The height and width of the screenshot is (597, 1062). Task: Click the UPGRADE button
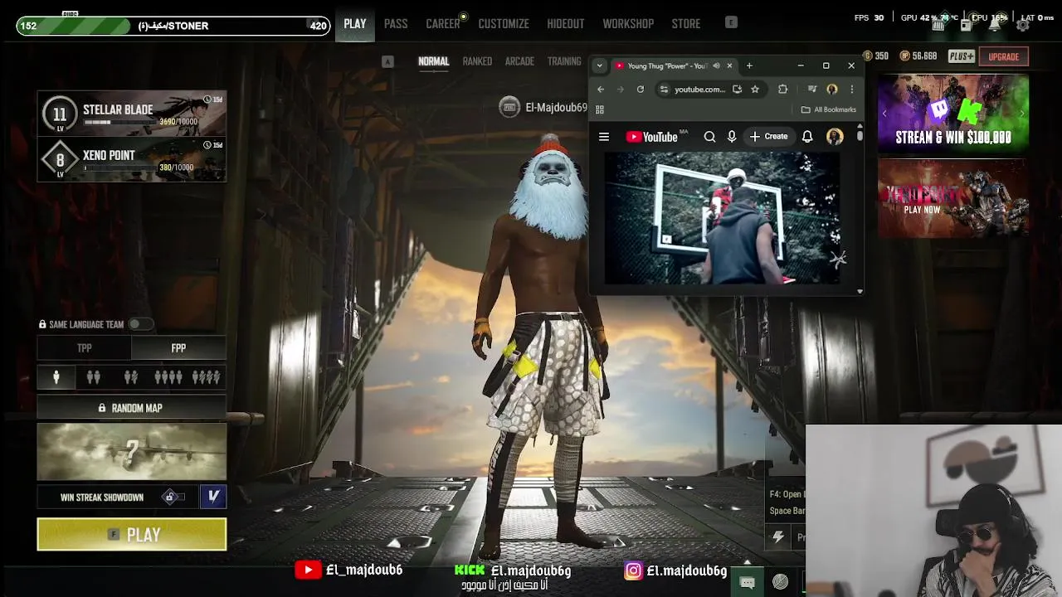(1004, 56)
